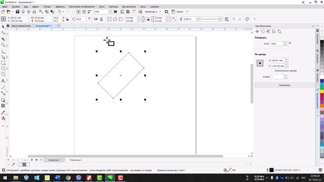Toggle the 'Относительно центра' checkbox

pos(273,71)
